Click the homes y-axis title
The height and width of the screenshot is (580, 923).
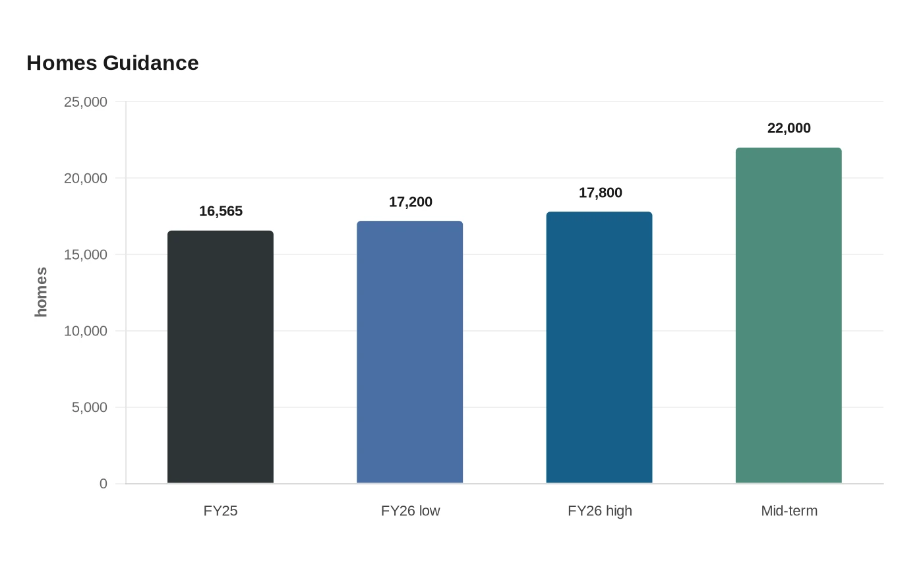(41, 292)
